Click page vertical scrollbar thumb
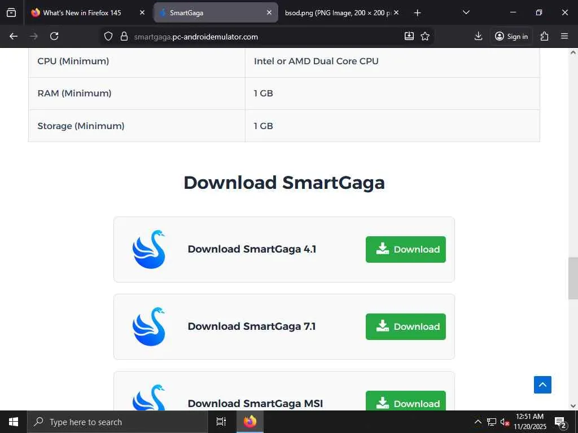This screenshot has height=433, width=578. (573, 279)
